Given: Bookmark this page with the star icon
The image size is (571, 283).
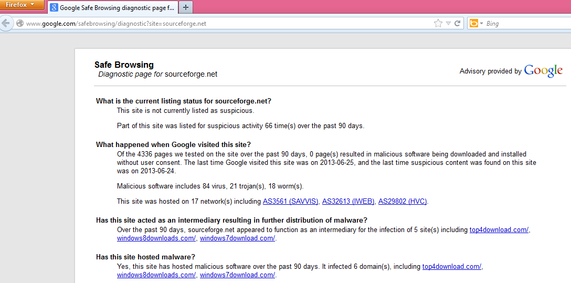Looking at the screenshot, I should coord(438,24).
